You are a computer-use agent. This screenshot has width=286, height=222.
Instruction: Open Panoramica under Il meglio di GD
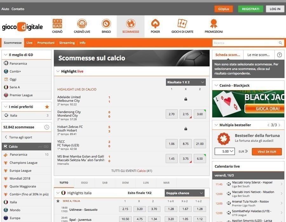tap(26, 63)
